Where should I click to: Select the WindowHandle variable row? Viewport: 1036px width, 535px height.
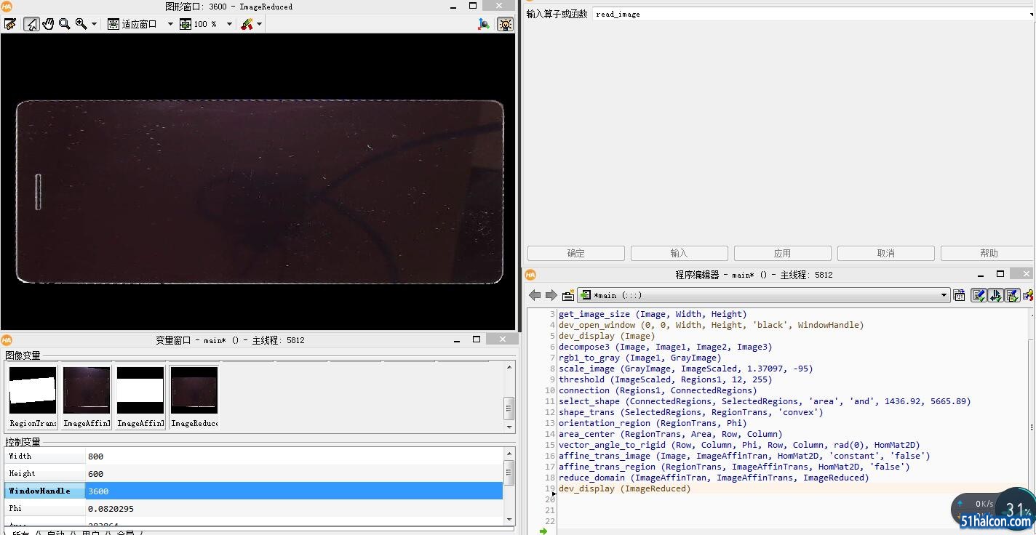click(x=254, y=491)
